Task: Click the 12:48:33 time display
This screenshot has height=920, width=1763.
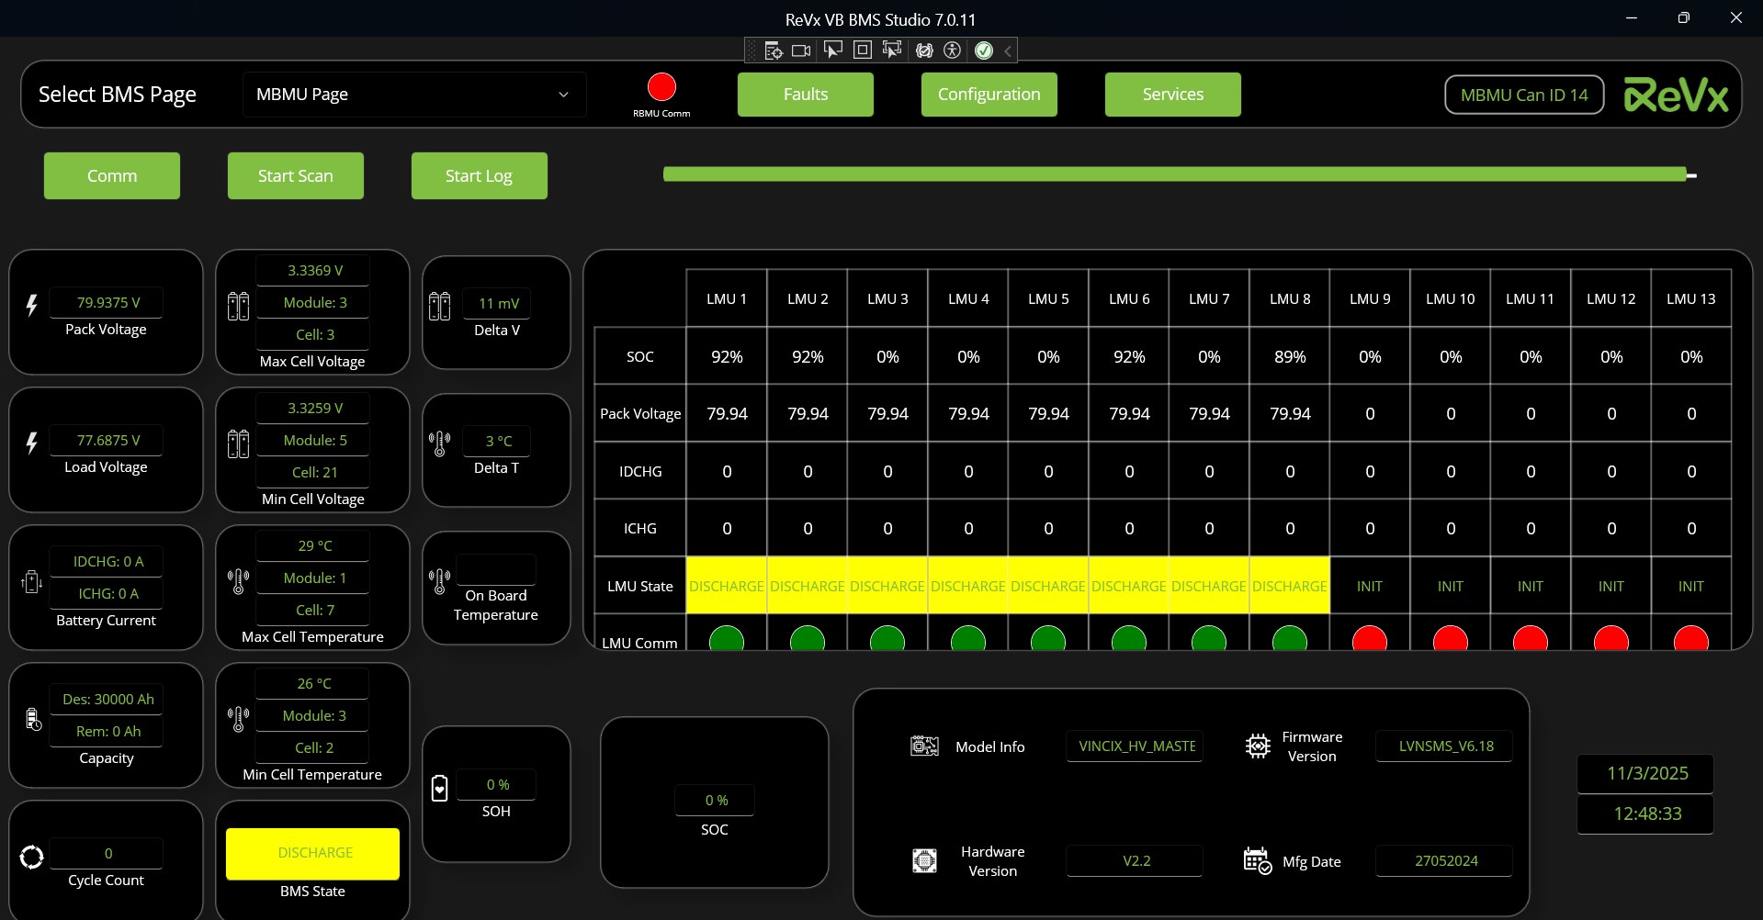Action: point(1646,813)
